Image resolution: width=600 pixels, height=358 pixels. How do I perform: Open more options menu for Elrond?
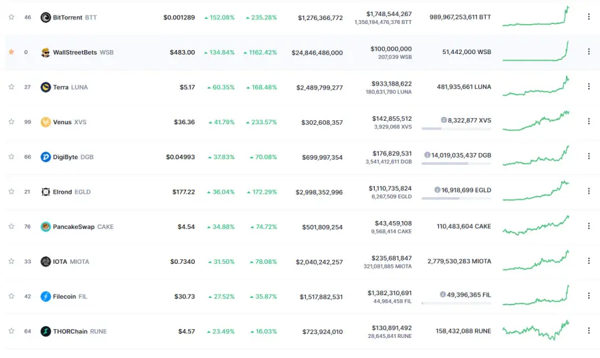point(589,191)
